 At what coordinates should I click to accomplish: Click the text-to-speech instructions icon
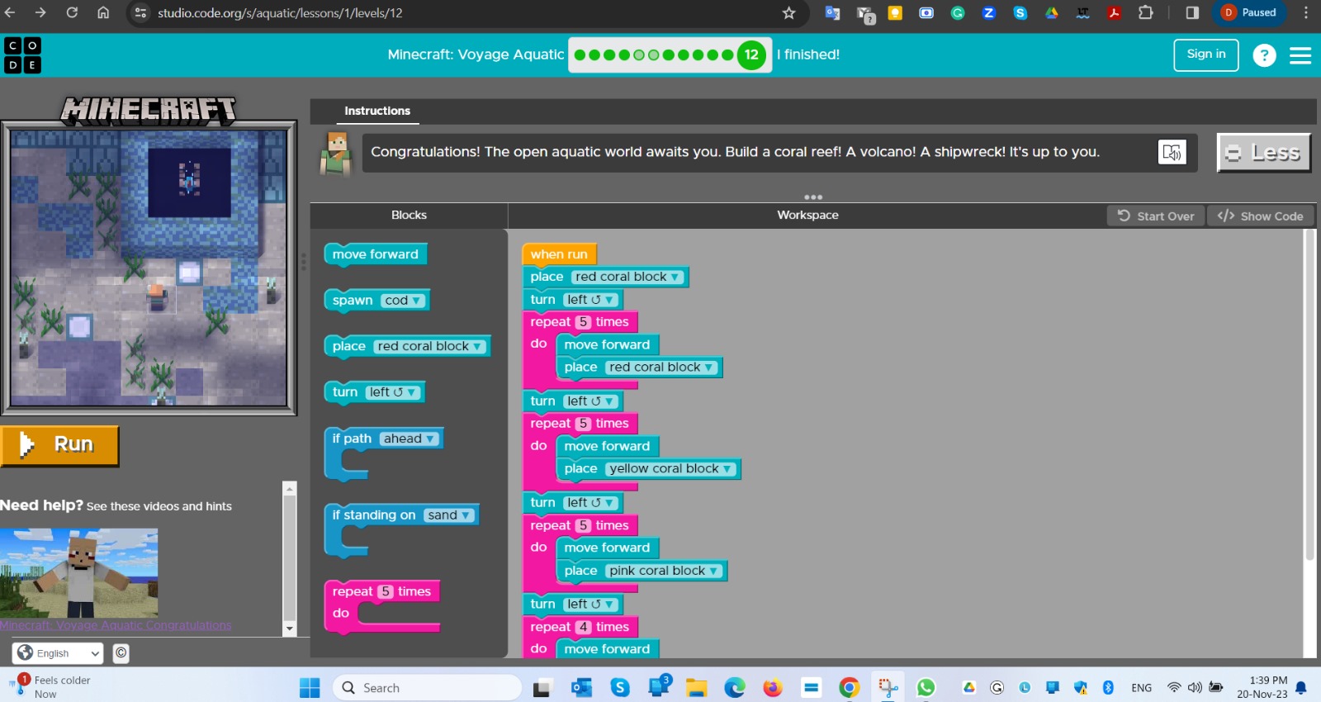click(x=1172, y=152)
